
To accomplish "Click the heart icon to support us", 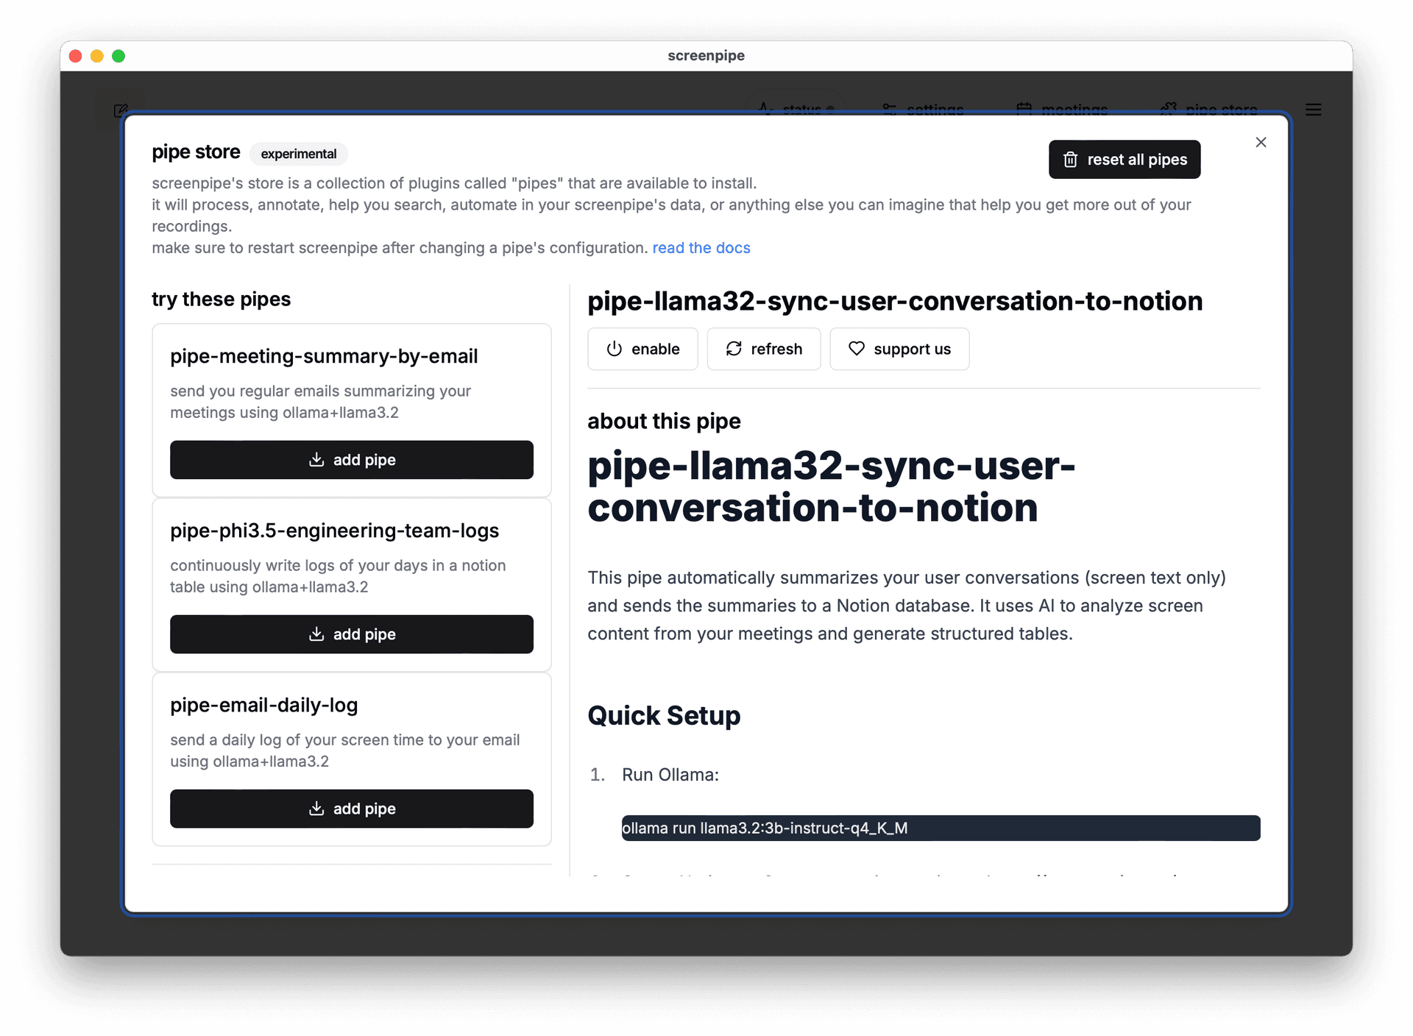I will [856, 349].
